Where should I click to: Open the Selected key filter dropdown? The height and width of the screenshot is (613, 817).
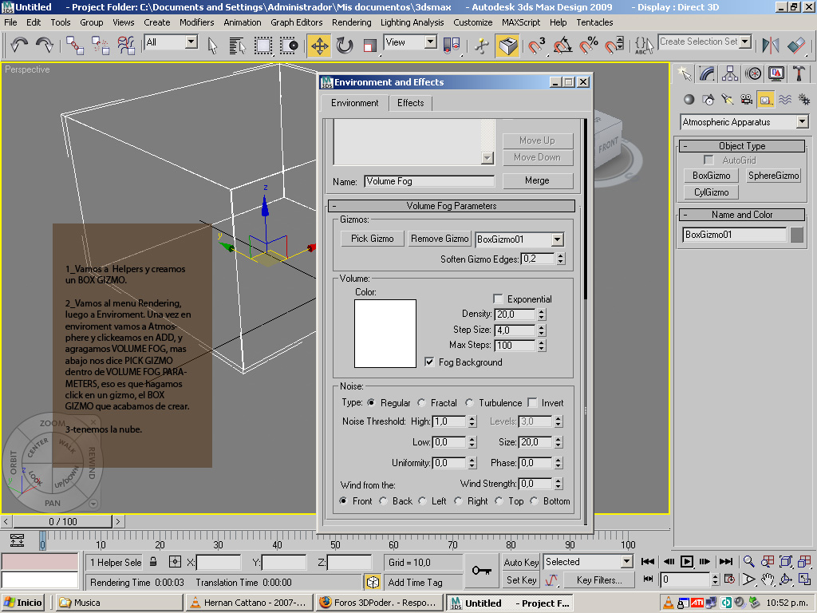coord(626,561)
